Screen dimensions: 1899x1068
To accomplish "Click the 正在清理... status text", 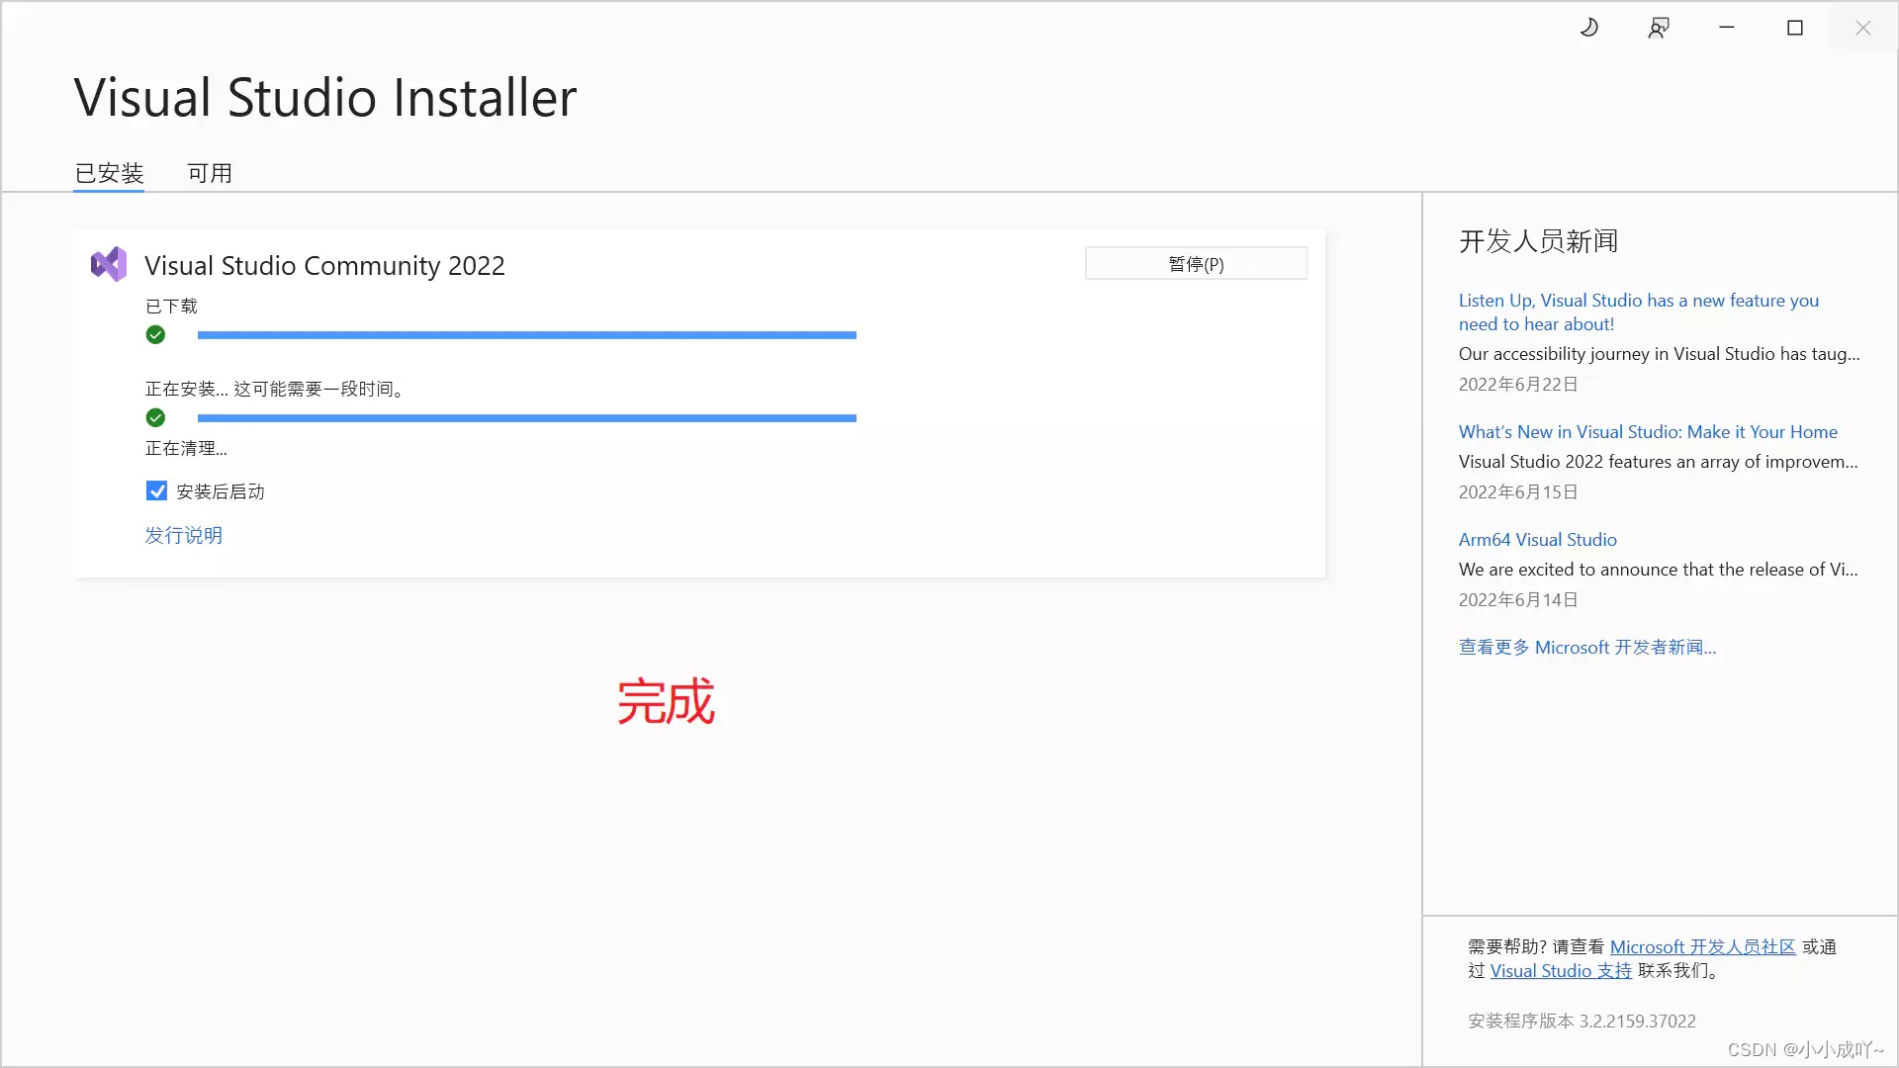I will click(186, 448).
